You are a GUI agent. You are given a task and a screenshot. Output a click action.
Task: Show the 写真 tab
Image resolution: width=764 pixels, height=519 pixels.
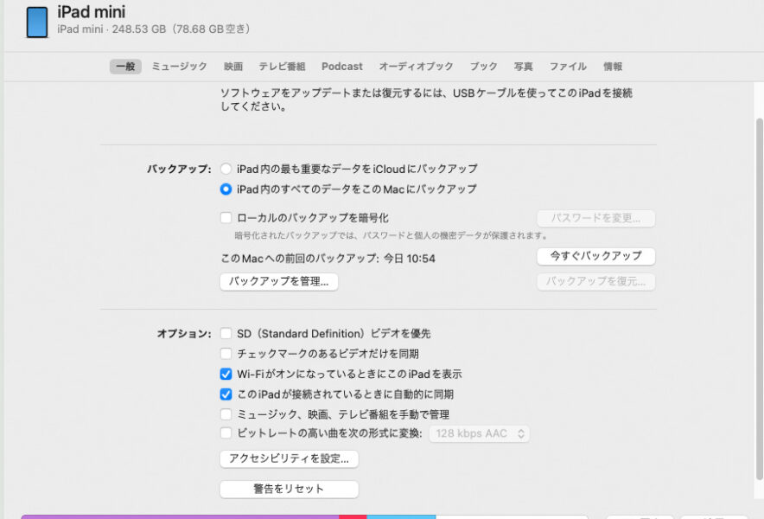523,67
